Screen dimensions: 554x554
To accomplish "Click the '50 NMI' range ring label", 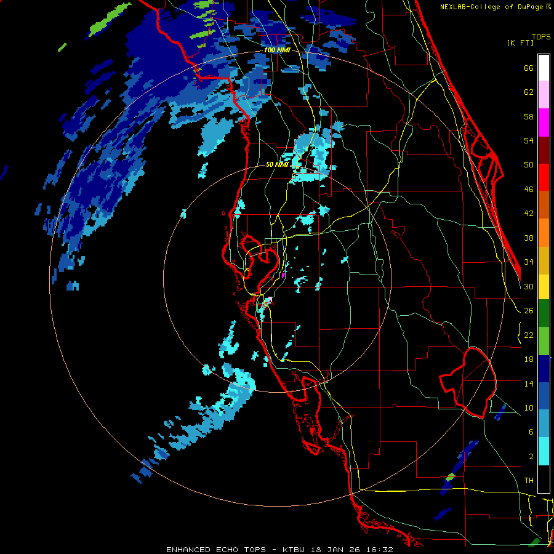I will (x=277, y=164).
